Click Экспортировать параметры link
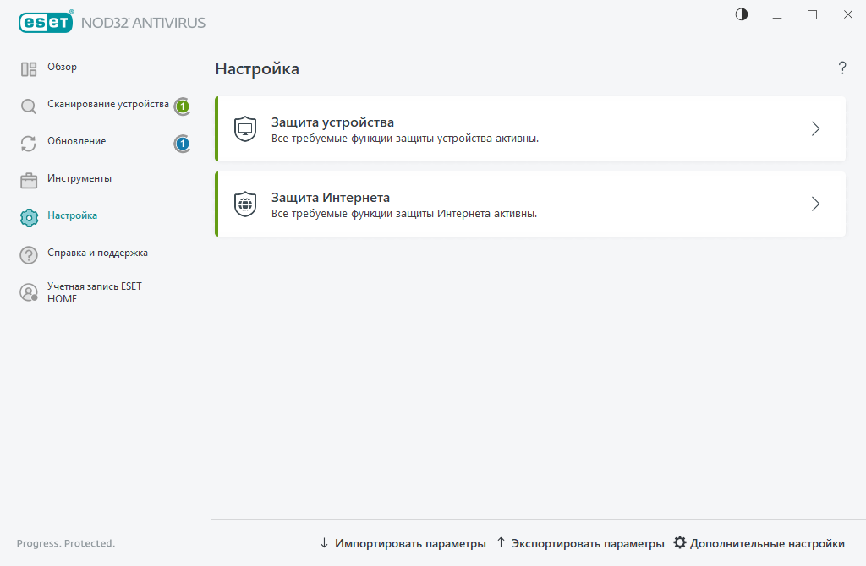The width and height of the screenshot is (866, 566). coord(588,543)
